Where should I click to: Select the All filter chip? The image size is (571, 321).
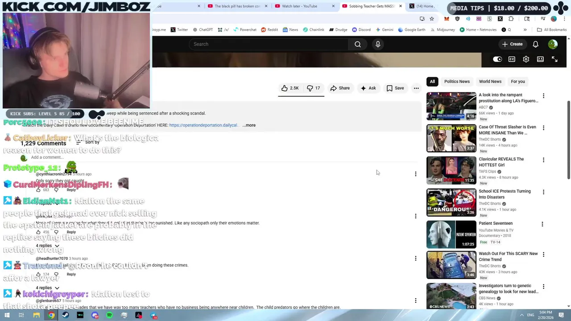(x=432, y=82)
